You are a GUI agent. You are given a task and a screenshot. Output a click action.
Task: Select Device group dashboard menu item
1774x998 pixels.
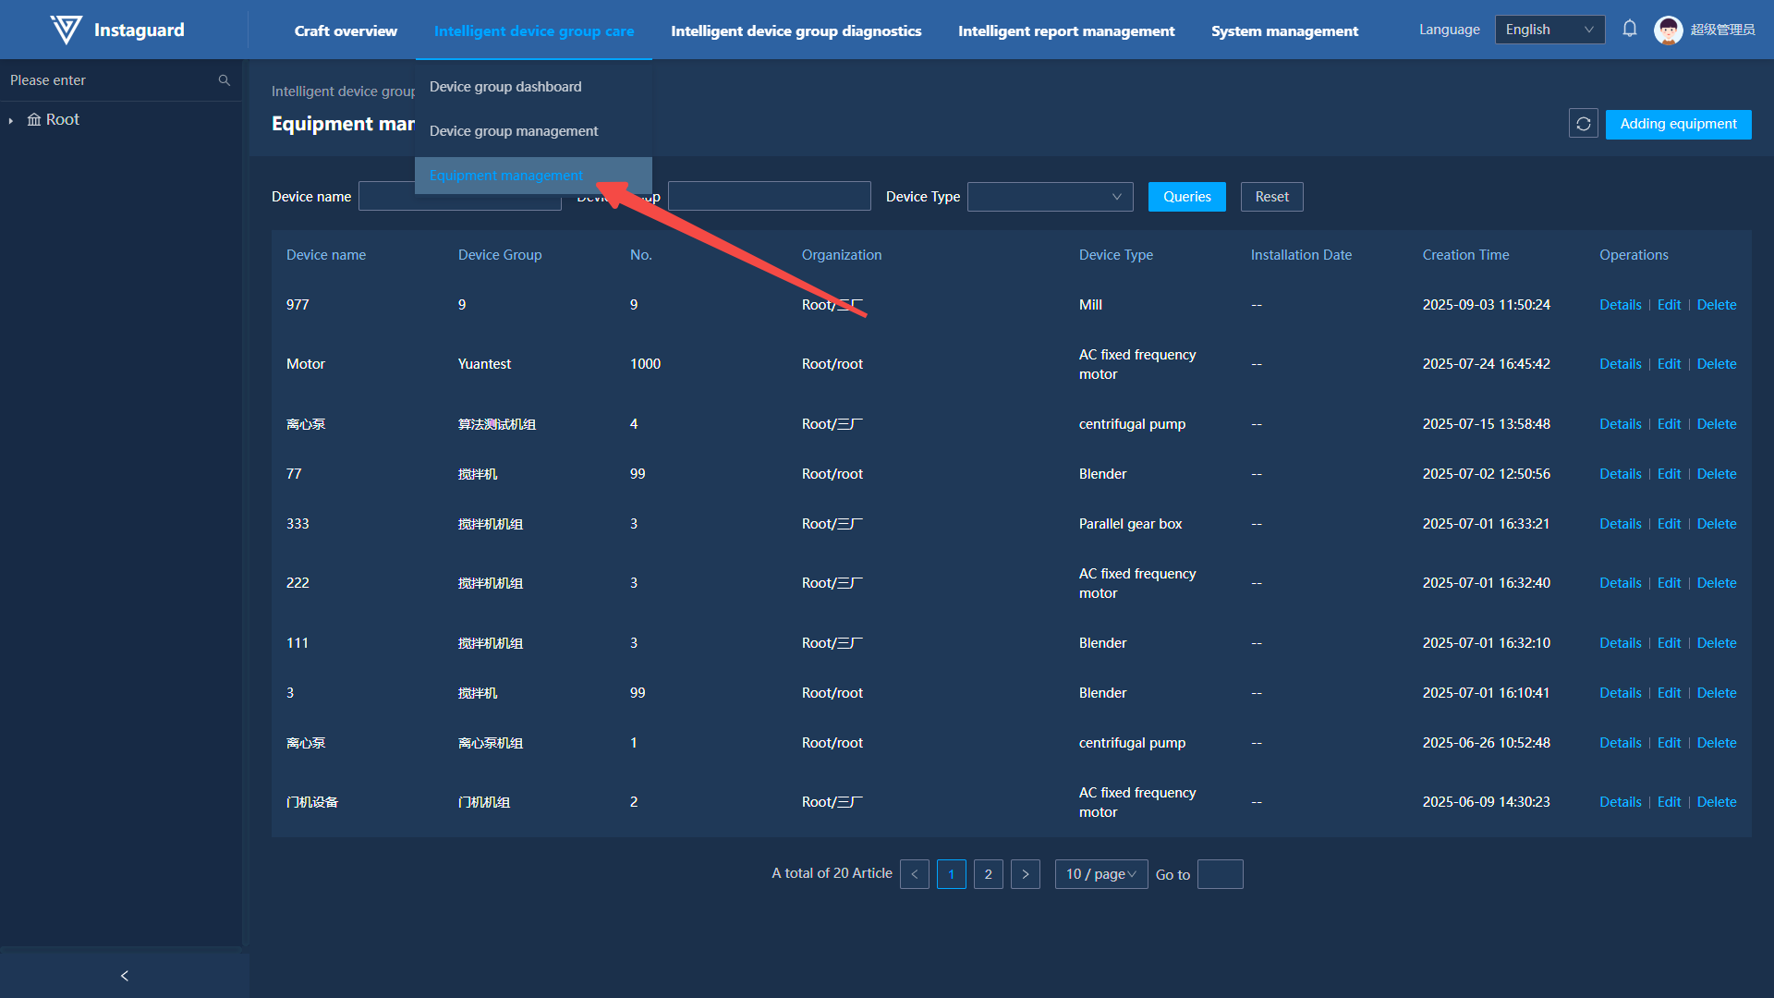pos(505,87)
